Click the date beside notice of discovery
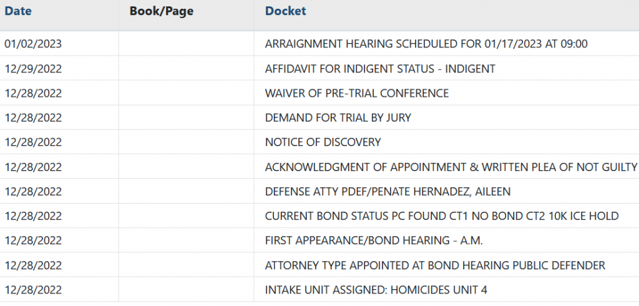Image resolution: width=639 pixels, height=306 pixels. 33,142
